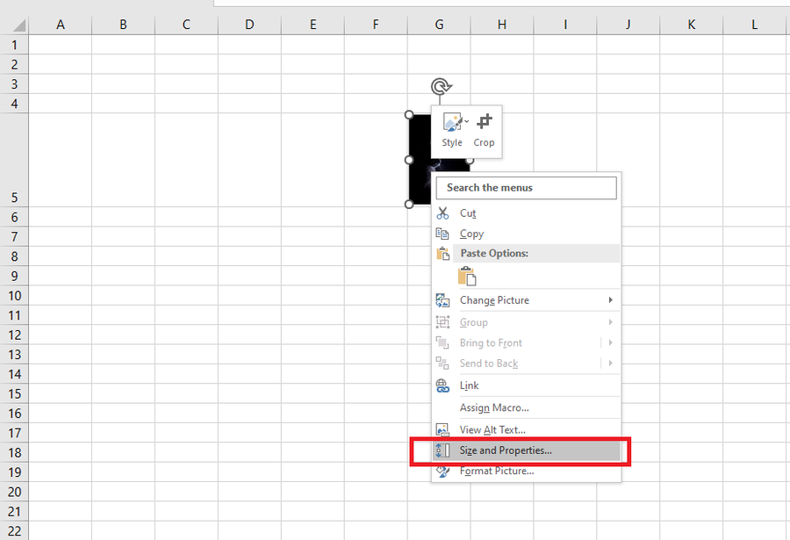Click the Change Picture icon
This screenshot has width=790, height=540.
pos(442,300)
